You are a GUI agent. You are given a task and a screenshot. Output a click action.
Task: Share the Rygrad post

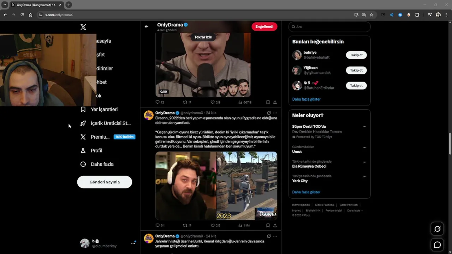[275, 225]
